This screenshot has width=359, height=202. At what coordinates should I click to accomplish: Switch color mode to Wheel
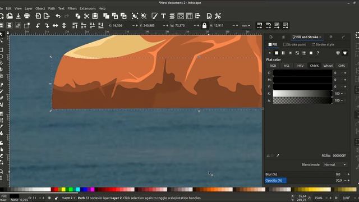tap(328, 66)
